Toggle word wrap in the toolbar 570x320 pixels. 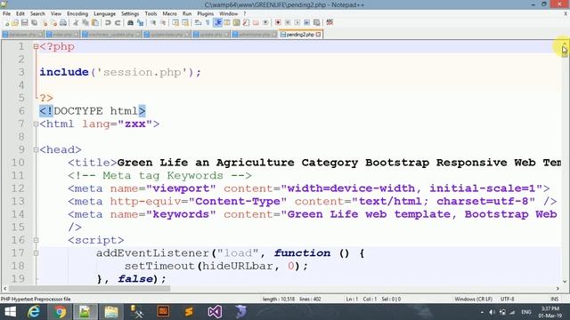point(198,22)
